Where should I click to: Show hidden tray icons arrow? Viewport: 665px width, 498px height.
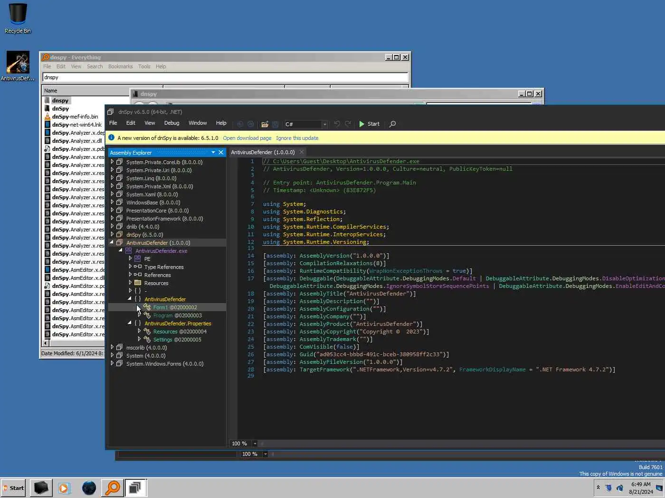[598, 487]
